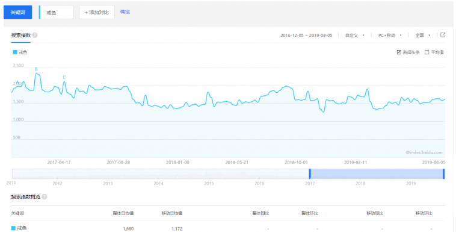The width and height of the screenshot is (456, 232).
Task: Select the 搜索指数 tab
Action: [20, 36]
